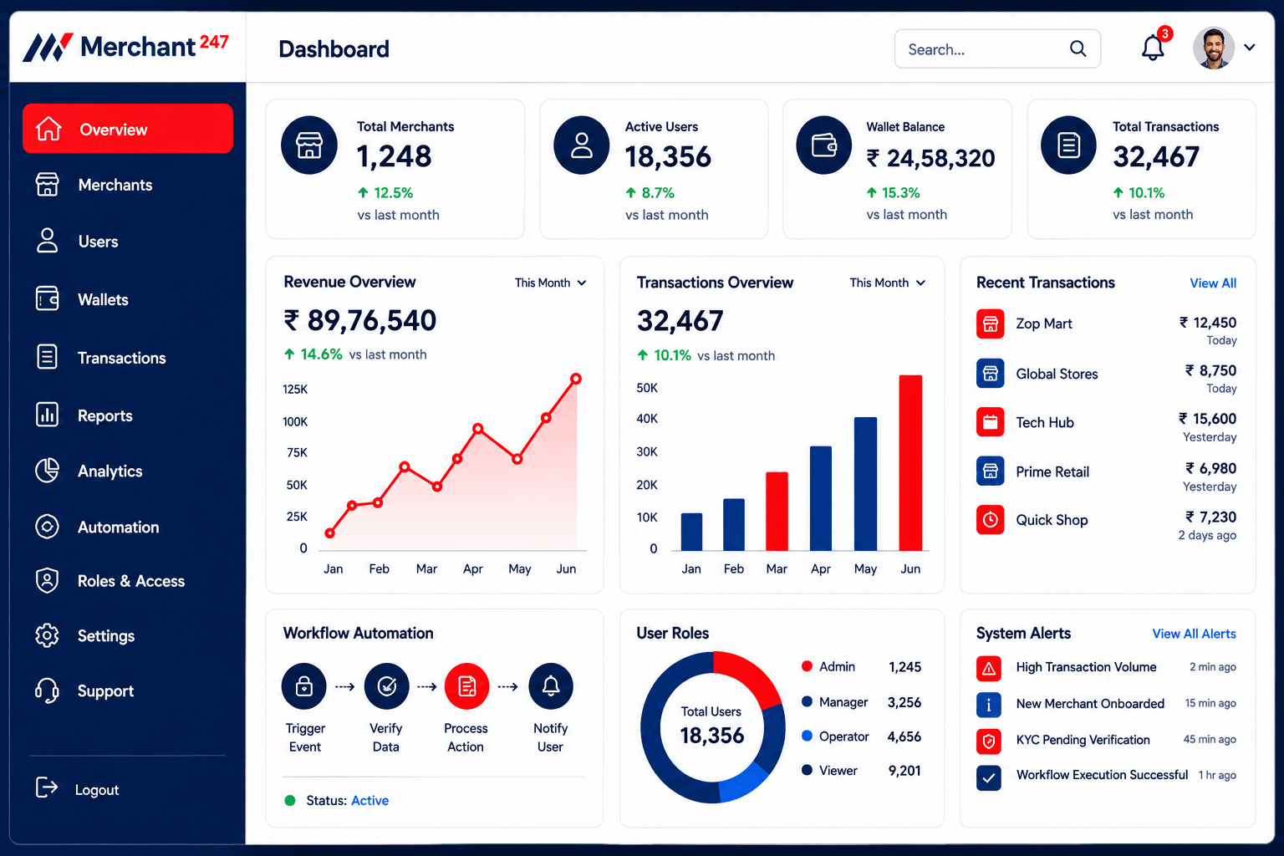
Task: Click the Workflow Execution Successful checkmark icon
Action: [x=989, y=777]
